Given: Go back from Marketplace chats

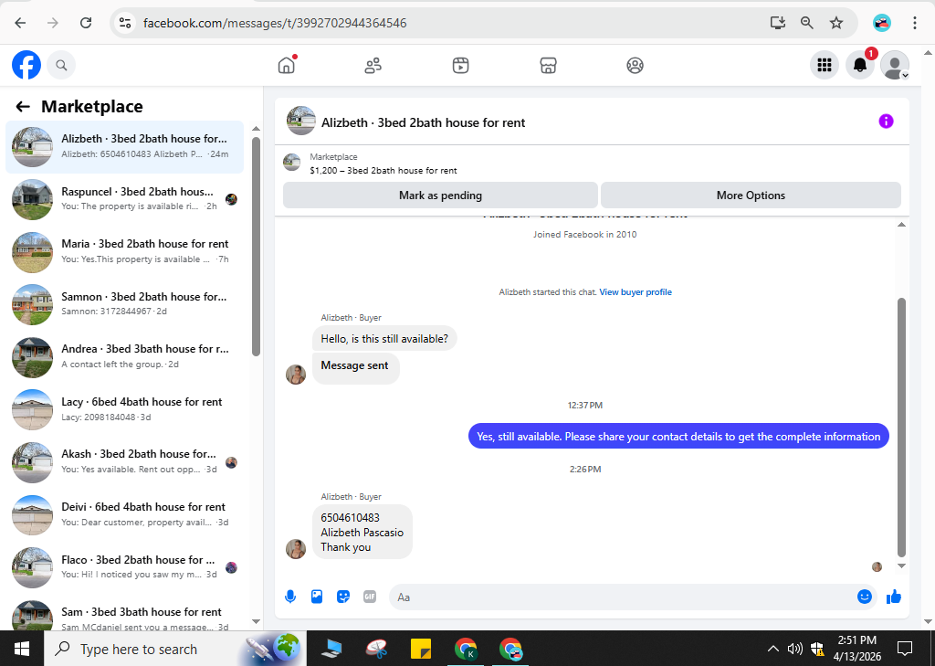Looking at the screenshot, I should [x=23, y=107].
